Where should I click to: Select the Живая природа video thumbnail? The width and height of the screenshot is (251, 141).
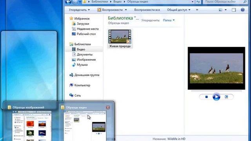pos(120,36)
